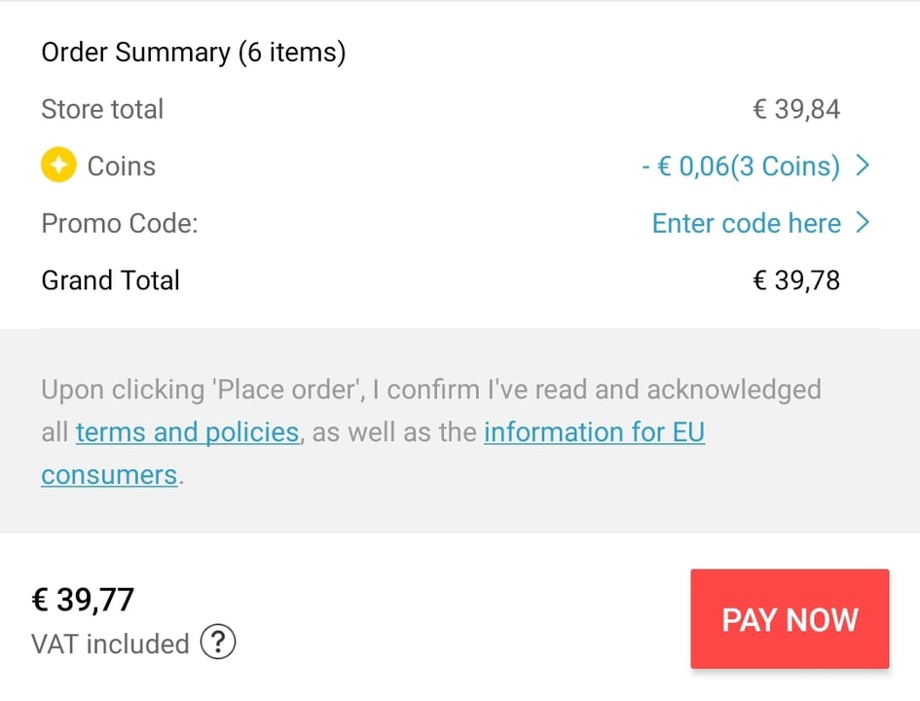Click the 'VAT included' text
This screenshot has height=701, width=920.
click(x=110, y=644)
